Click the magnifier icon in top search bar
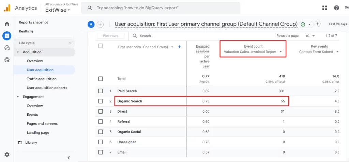 (x=90, y=8)
